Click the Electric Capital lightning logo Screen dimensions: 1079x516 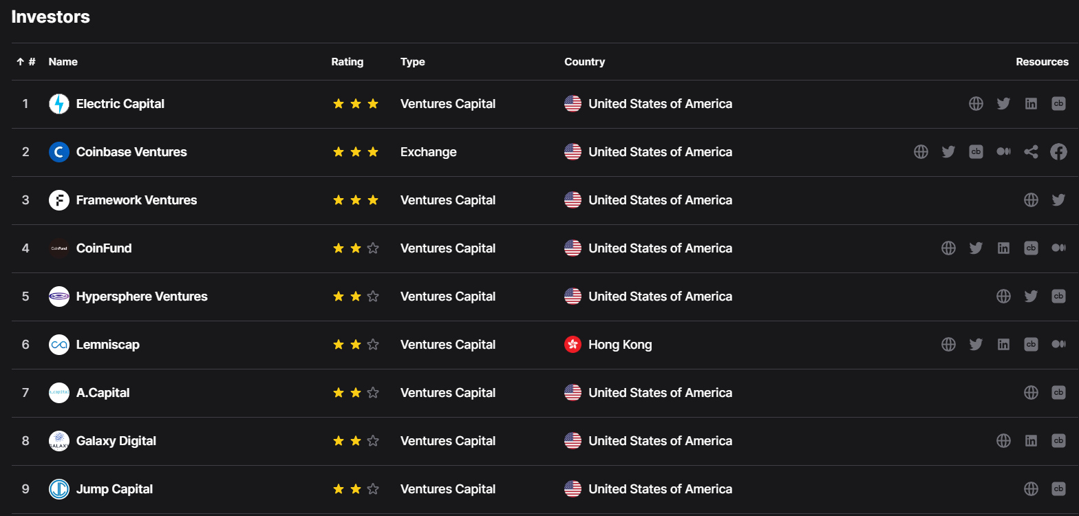pos(59,104)
